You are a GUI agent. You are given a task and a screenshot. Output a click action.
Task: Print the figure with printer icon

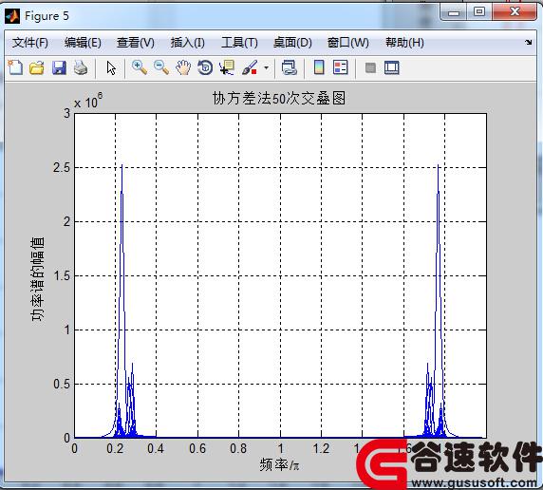coord(81,67)
